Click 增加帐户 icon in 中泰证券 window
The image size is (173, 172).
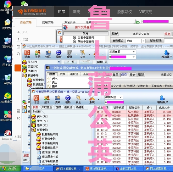(x=162, y=99)
